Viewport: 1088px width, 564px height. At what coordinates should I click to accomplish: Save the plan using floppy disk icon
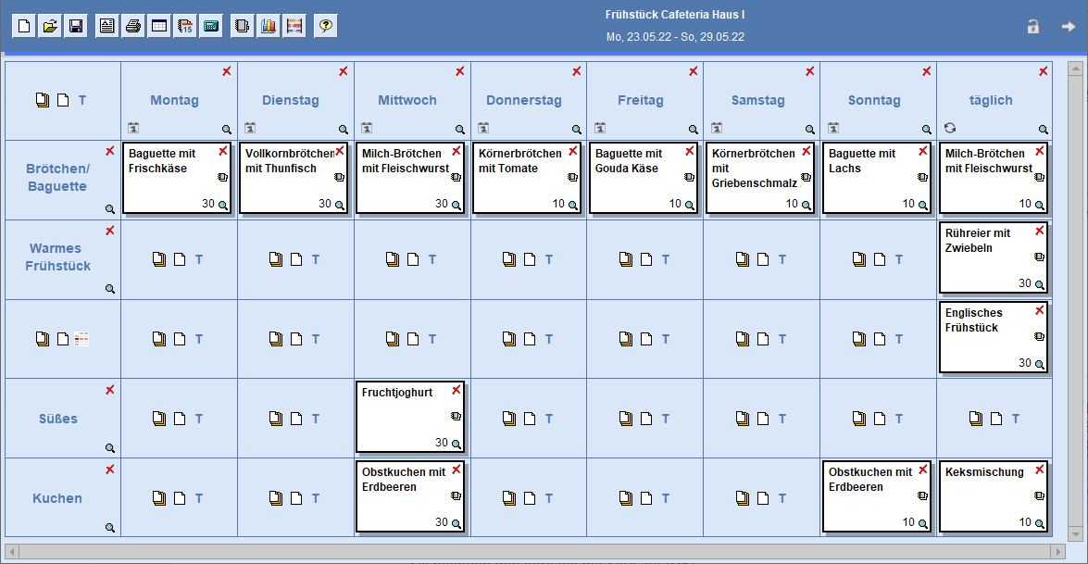click(76, 26)
